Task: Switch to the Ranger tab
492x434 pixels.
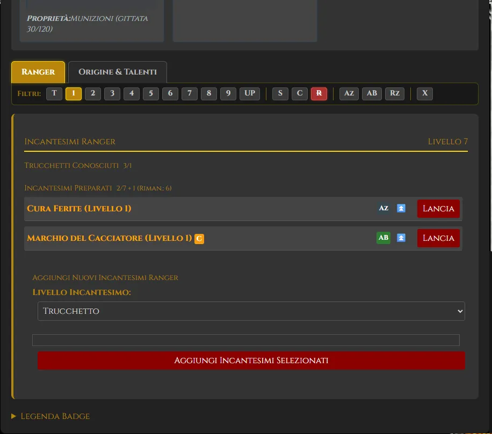Action: pyautogui.click(x=38, y=72)
